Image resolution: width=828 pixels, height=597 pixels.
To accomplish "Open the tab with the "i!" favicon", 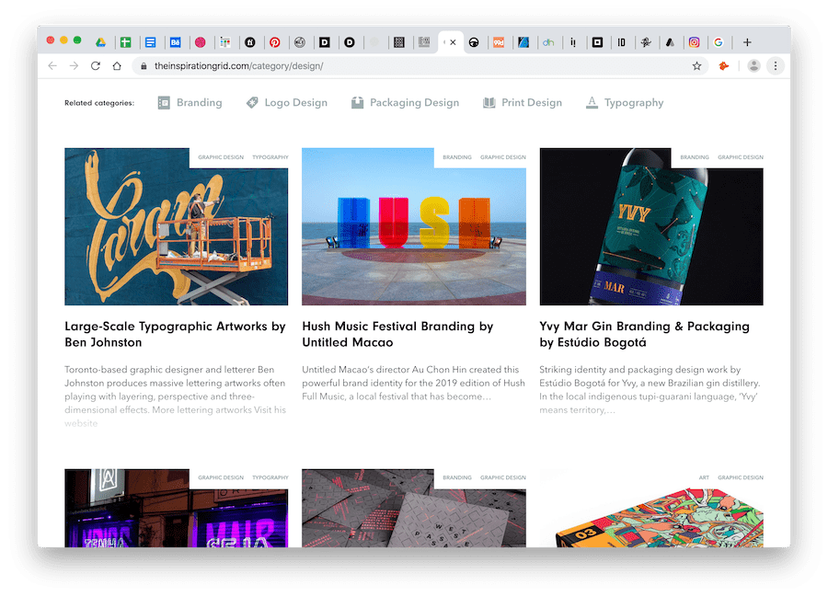I will point(573,42).
